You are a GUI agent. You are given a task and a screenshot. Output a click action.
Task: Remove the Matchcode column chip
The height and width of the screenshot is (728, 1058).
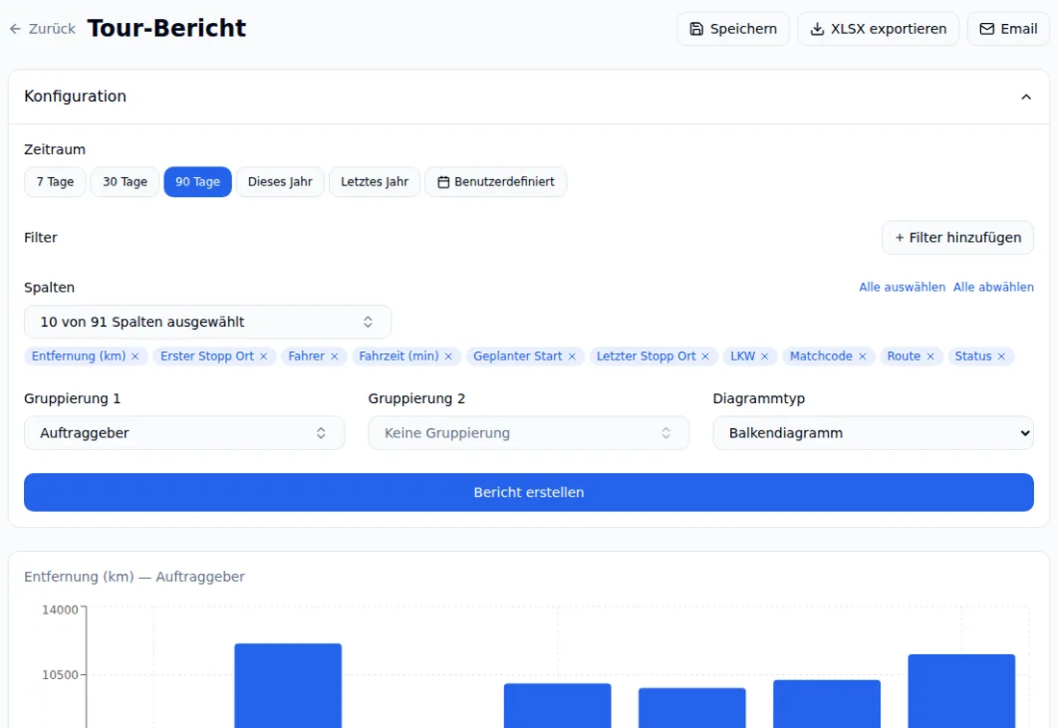pyautogui.click(x=862, y=356)
